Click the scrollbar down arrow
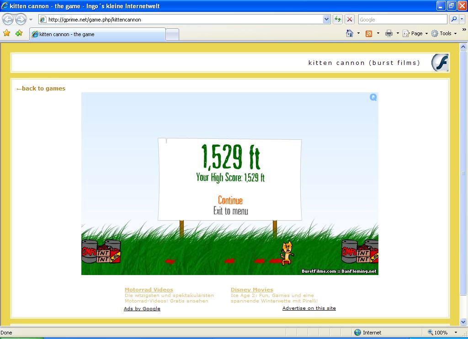 (463, 322)
